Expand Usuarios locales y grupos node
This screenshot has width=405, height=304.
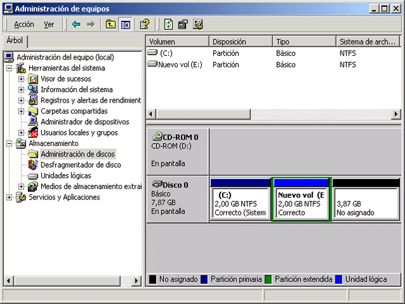coord(21,132)
